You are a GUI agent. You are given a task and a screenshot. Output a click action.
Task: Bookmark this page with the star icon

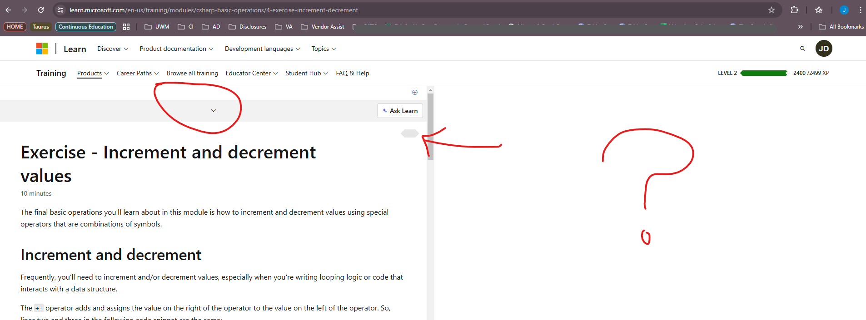(771, 10)
